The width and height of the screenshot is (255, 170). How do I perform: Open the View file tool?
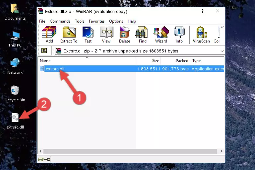[106, 35]
